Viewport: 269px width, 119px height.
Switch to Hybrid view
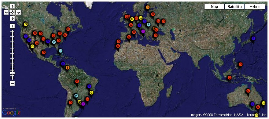[255, 7]
